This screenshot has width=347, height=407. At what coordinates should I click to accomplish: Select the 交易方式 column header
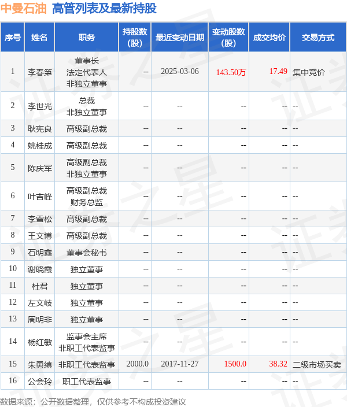318,38
